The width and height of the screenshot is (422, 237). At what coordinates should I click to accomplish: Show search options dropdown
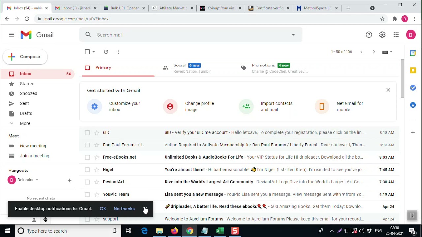tap(293, 35)
